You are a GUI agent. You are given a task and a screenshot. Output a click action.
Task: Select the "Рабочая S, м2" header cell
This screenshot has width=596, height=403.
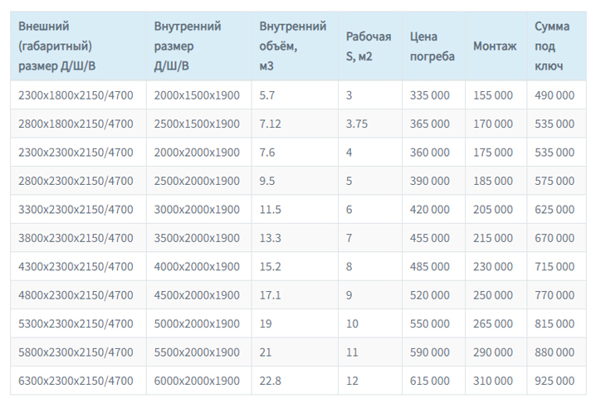click(x=369, y=46)
